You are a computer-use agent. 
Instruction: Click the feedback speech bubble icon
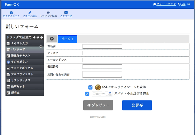click(x=155, y=4)
